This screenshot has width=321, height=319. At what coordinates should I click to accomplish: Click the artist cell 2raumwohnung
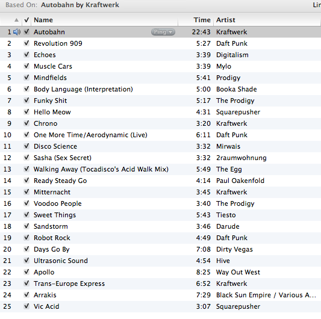pos(242,158)
